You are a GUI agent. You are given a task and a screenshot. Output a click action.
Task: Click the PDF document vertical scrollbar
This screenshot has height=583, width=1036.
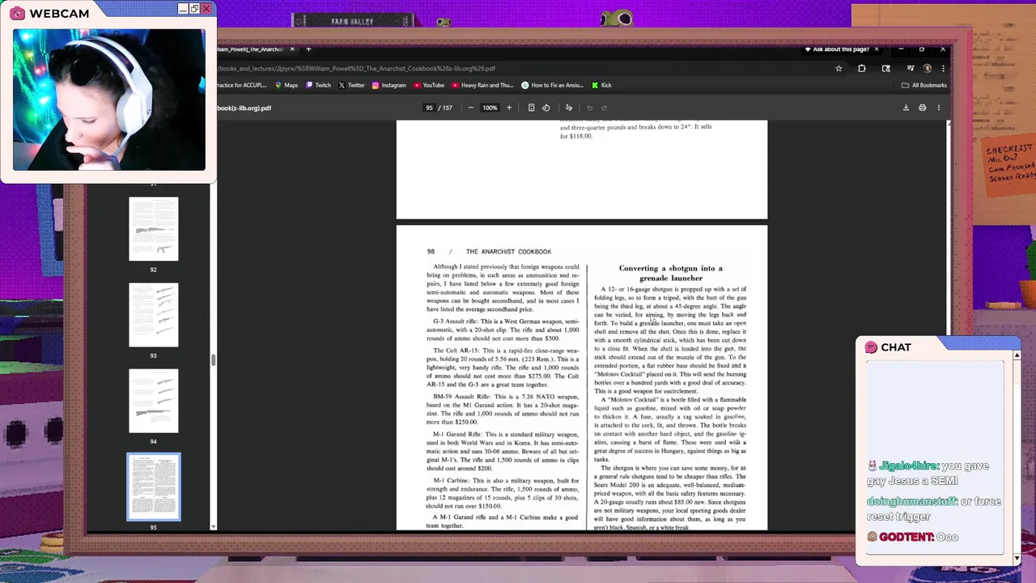coord(949,324)
